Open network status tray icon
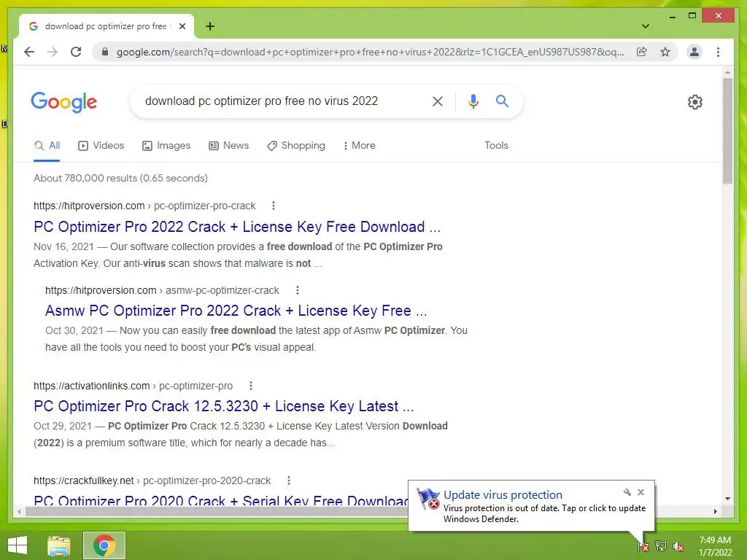 (x=661, y=546)
